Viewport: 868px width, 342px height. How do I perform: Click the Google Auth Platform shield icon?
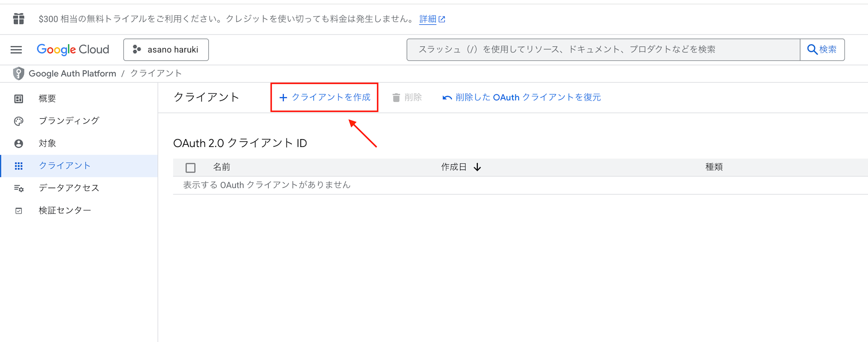(x=18, y=74)
